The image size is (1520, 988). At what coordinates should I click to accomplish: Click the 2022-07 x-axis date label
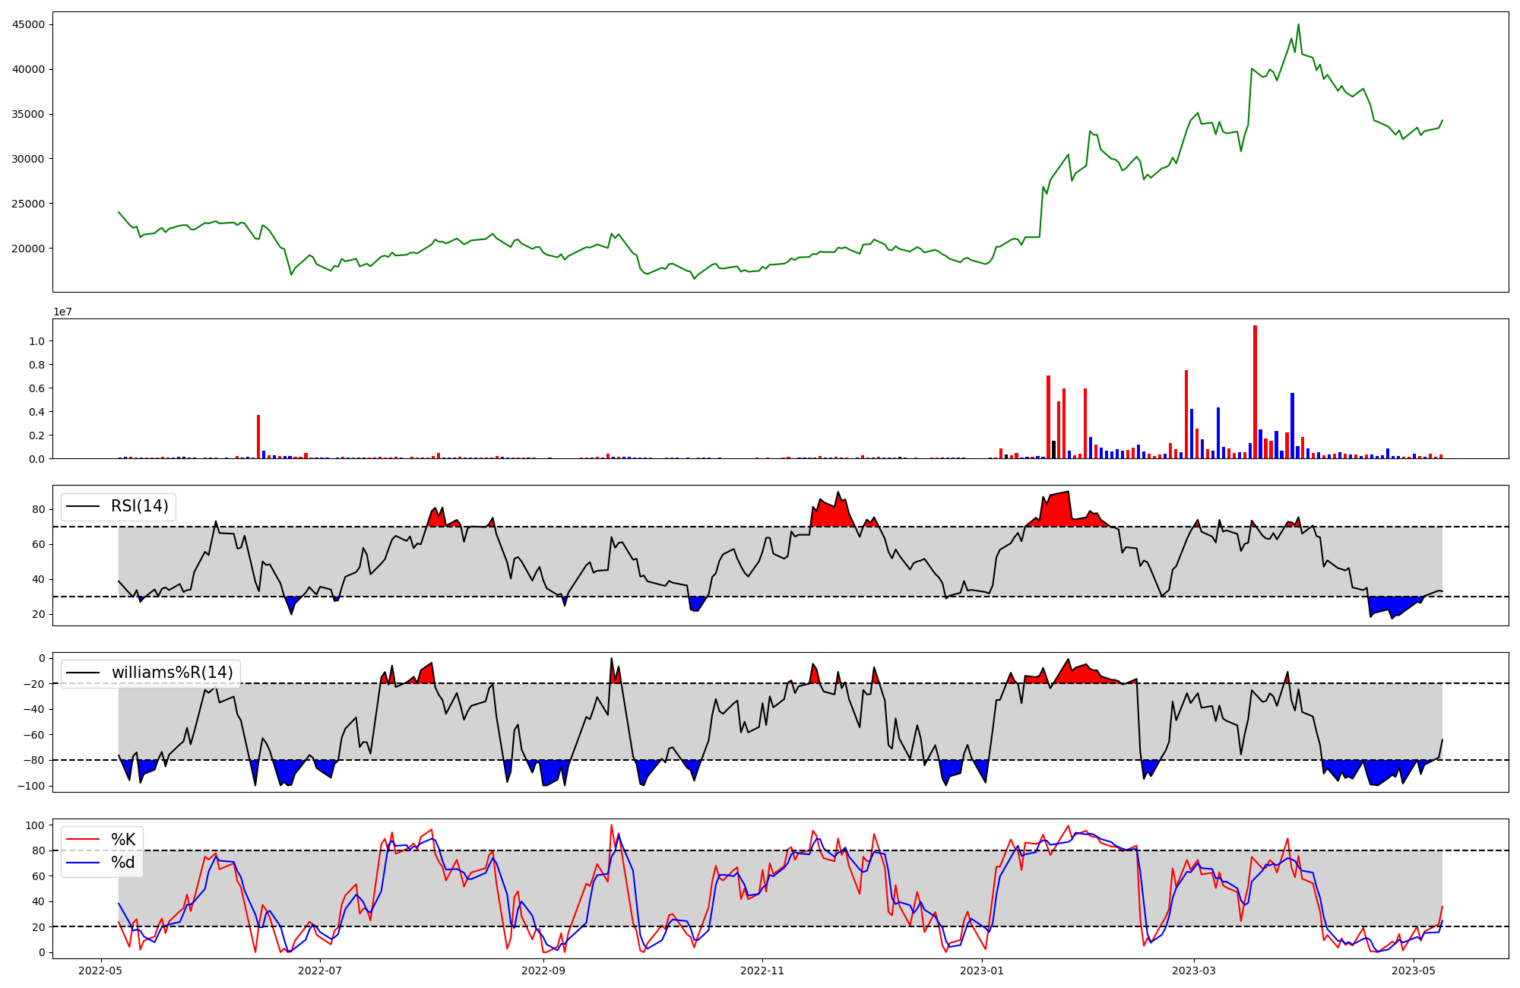(321, 971)
